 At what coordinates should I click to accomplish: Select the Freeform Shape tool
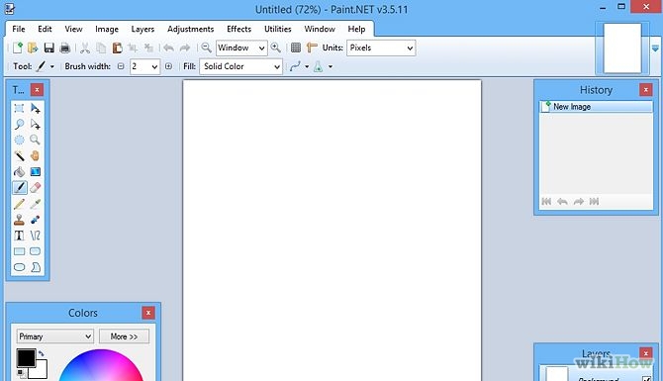(35, 267)
